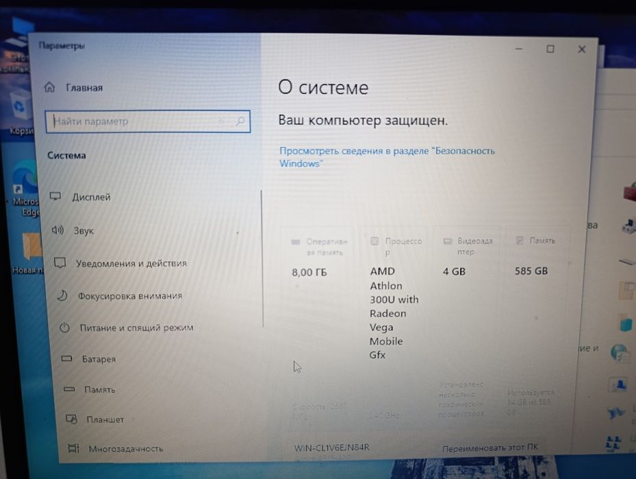This screenshot has height=479, width=636.
Task: Click the Главная home icon
Action: click(49, 87)
